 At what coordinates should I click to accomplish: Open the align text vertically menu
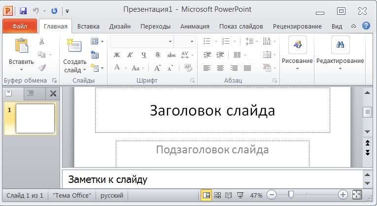pos(269,55)
